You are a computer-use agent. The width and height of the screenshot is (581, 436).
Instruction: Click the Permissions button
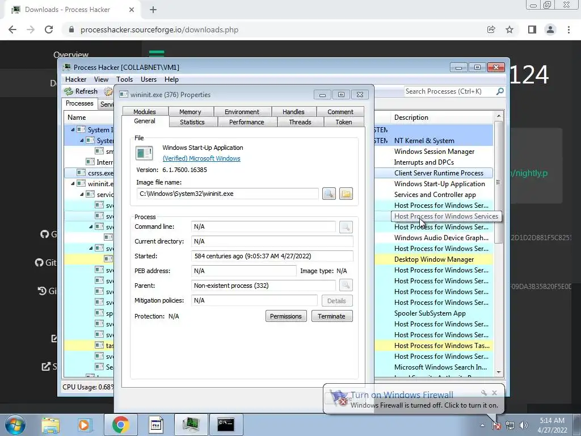(286, 316)
